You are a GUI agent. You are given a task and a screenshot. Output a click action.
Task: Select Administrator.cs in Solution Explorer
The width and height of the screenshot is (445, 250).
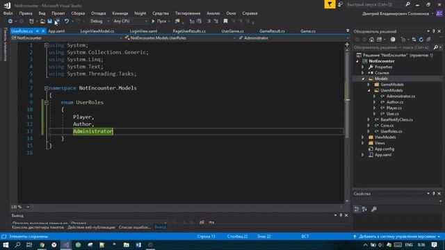click(x=400, y=97)
